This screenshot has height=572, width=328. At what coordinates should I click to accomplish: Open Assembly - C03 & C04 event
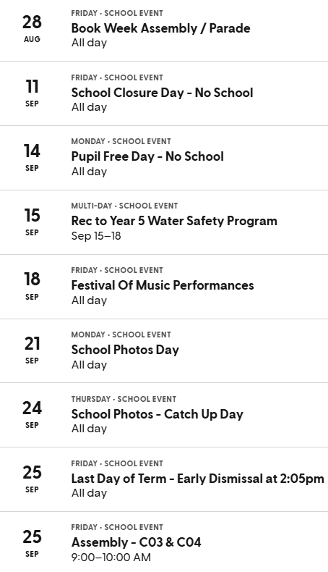tap(136, 542)
